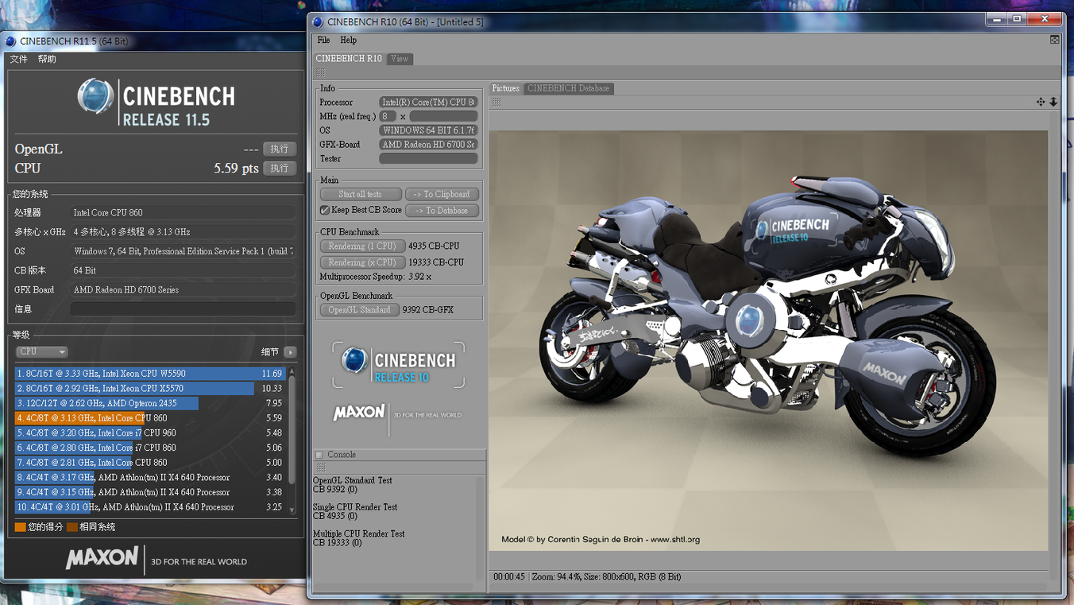Click the Cinebench R11.5 title bar icon
The height and width of the screenshot is (605, 1074).
click(10, 41)
